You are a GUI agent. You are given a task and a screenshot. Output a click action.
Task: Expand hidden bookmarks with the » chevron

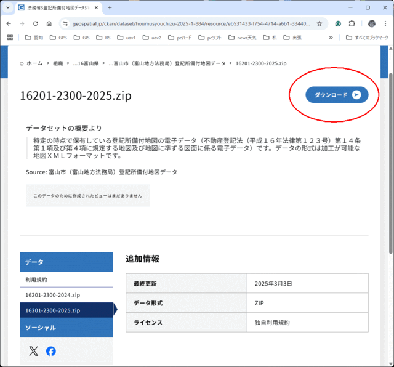tap(331, 38)
